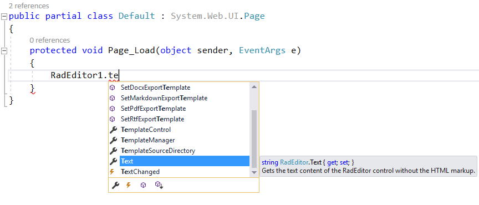Click the sender parameter name
This screenshot has height=205, width=479.
pyautogui.click(x=212, y=50)
